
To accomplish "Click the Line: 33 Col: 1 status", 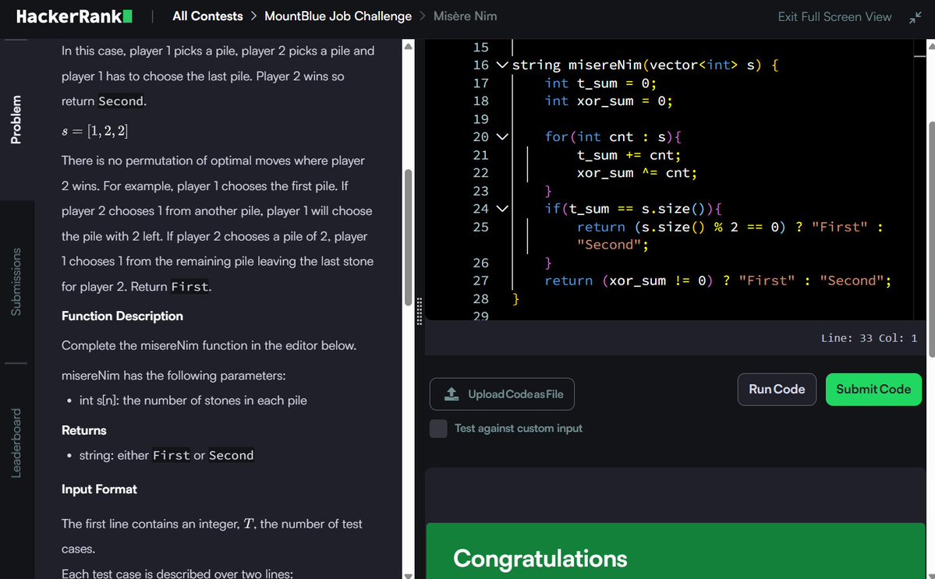I will (869, 338).
